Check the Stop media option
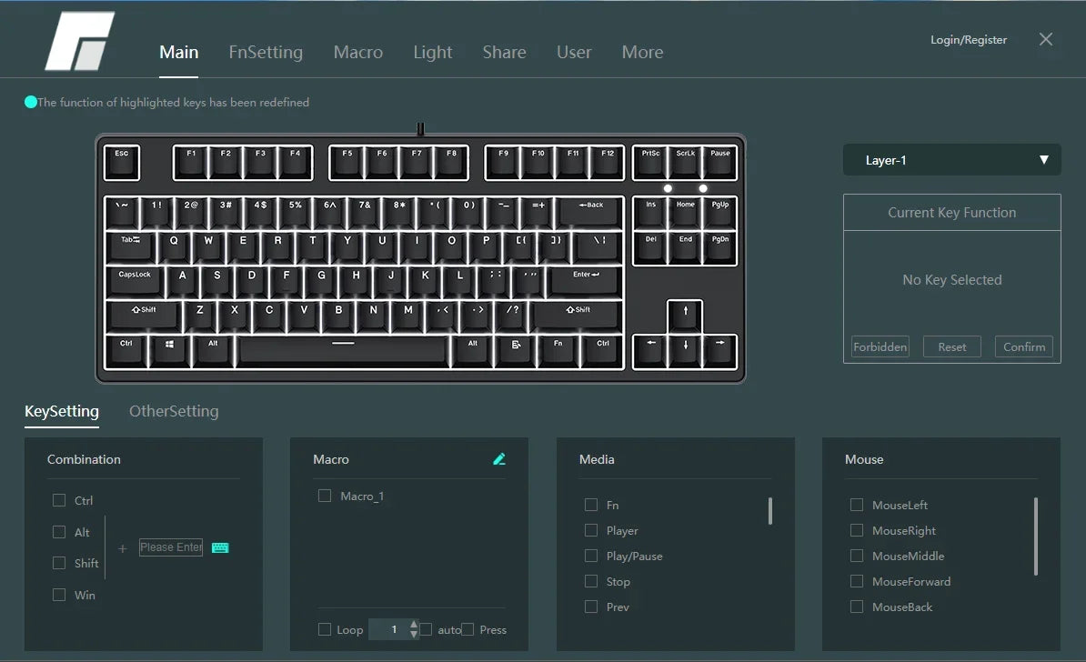This screenshot has width=1086, height=662. click(x=591, y=581)
